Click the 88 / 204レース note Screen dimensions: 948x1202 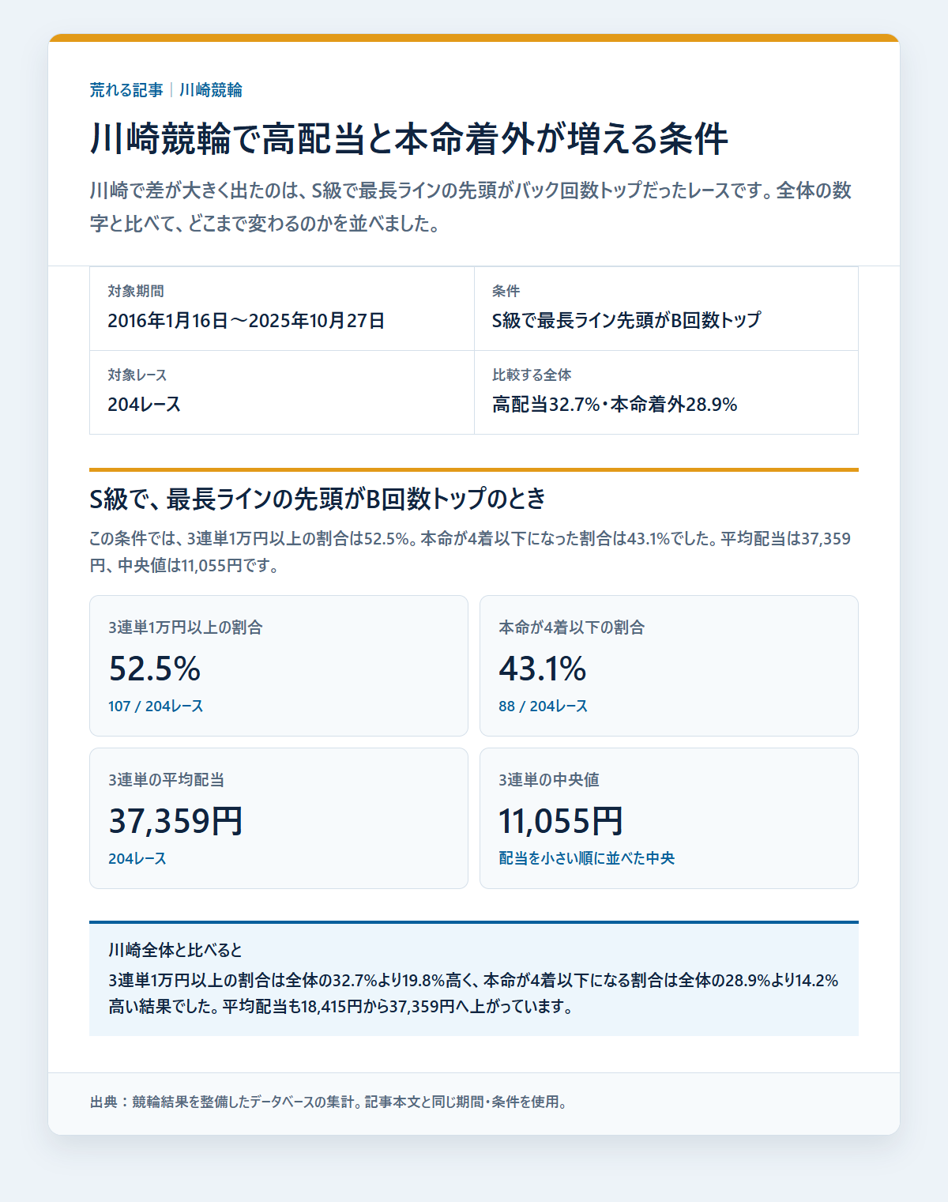click(544, 706)
